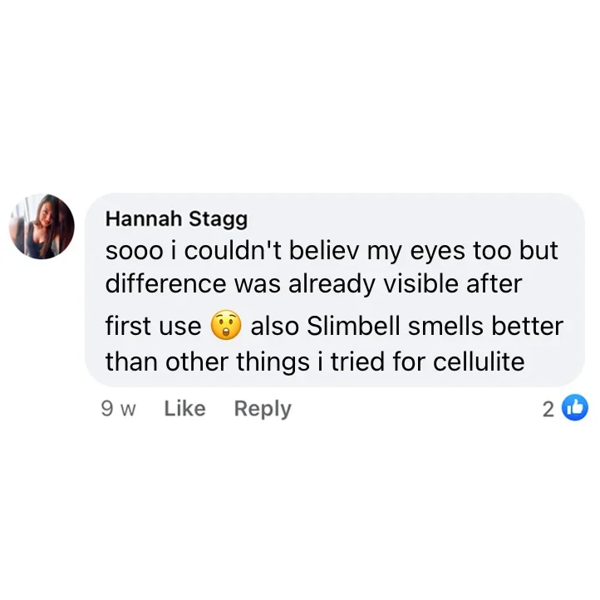Screen dimensions: 600x600
Task: Open the reaction count showing 2
Action: pyautogui.click(x=548, y=409)
